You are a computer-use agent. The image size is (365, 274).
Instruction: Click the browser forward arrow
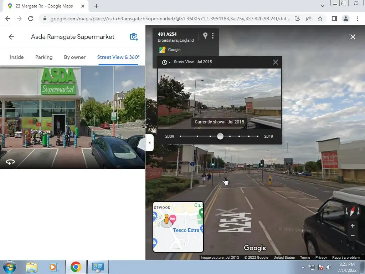(x=19, y=19)
